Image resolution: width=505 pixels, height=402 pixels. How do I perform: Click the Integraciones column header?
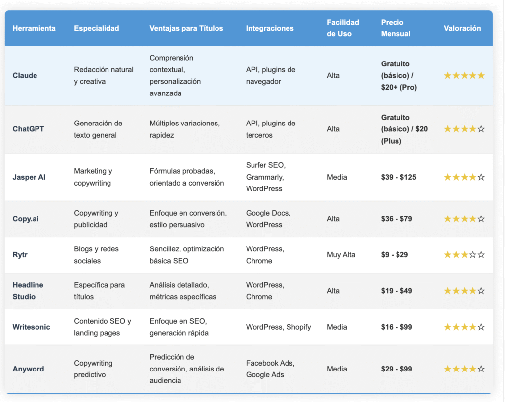click(270, 28)
